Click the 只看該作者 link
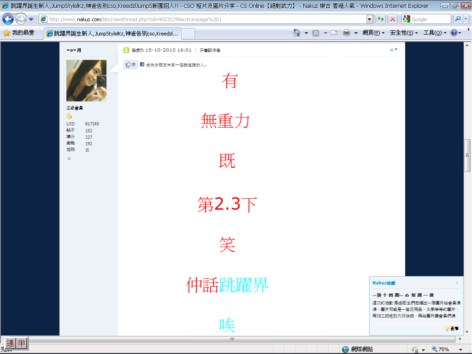Viewport: 472px width, 354px height. point(210,50)
